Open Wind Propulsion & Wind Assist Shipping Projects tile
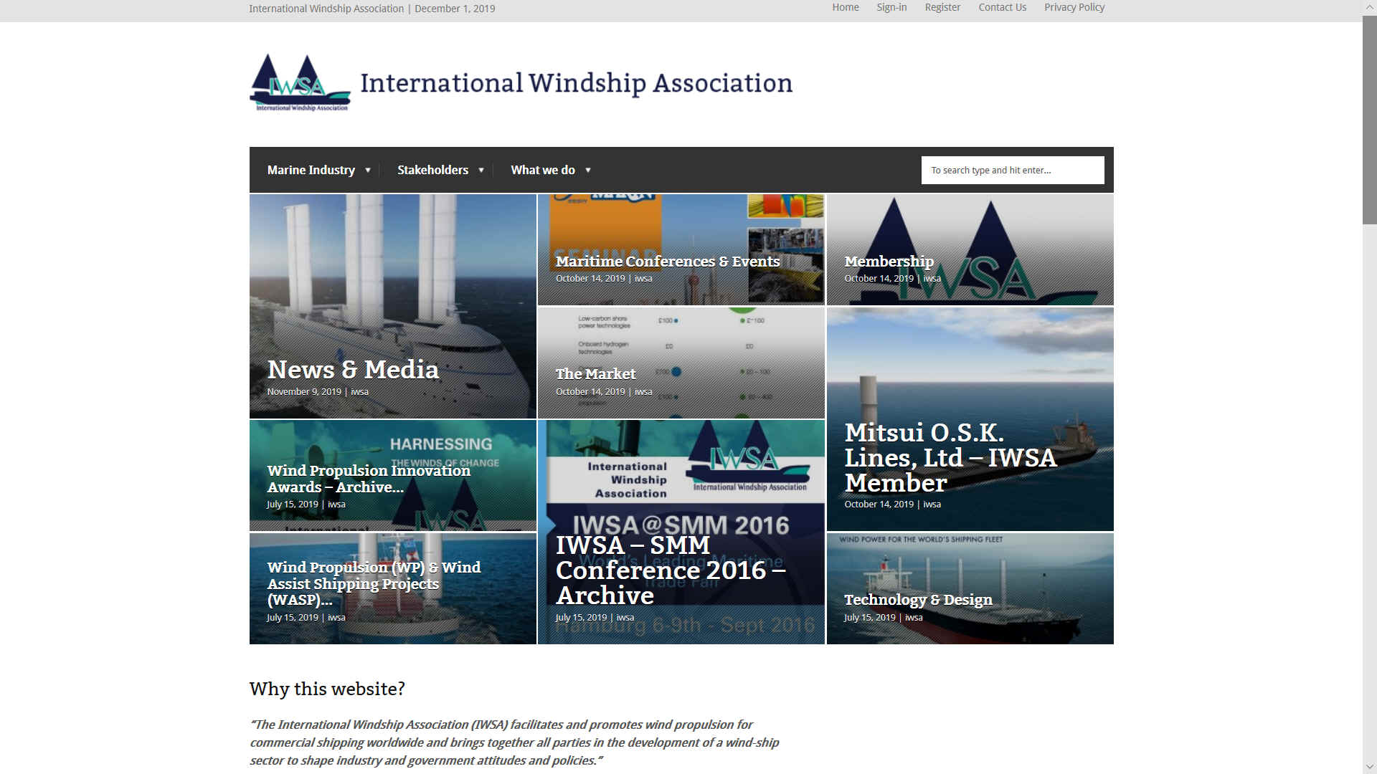Viewport: 1377px width, 774px height. point(393,588)
